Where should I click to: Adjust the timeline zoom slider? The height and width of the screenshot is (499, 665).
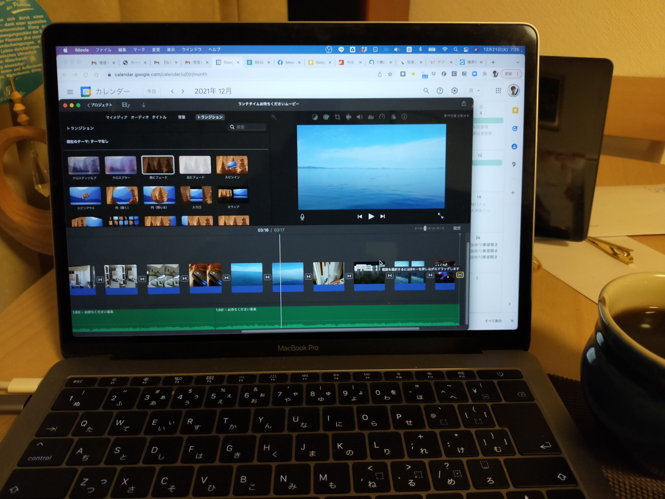coord(429,228)
